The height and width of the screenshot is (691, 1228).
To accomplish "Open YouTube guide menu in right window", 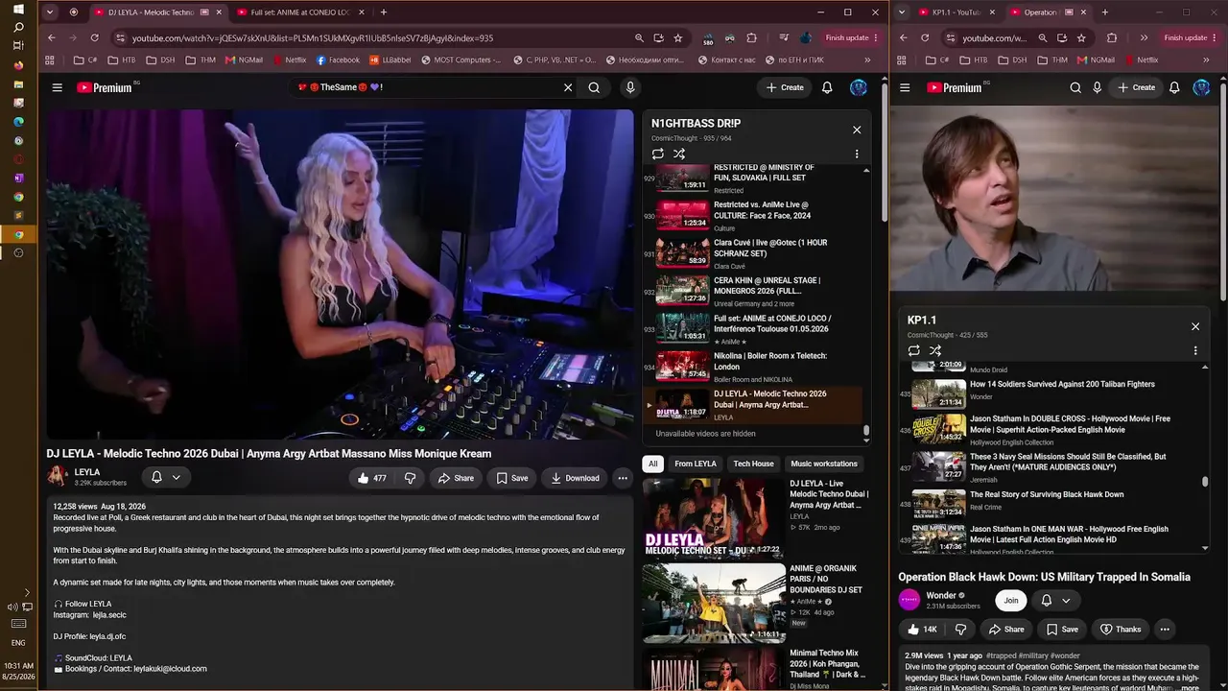I will tap(905, 87).
